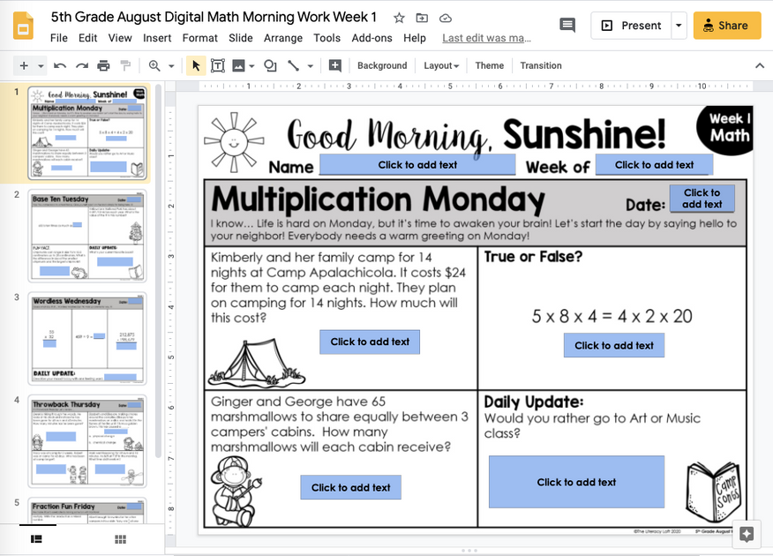Open the Layout dropdown
773x556 pixels.
click(x=441, y=65)
